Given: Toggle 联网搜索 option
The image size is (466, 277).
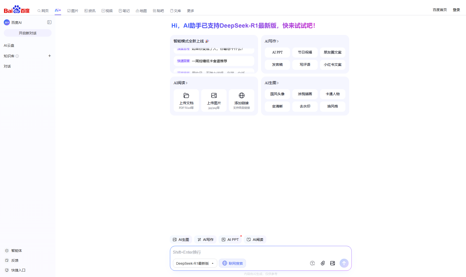Looking at the screenshot, I should pos(232,263).
